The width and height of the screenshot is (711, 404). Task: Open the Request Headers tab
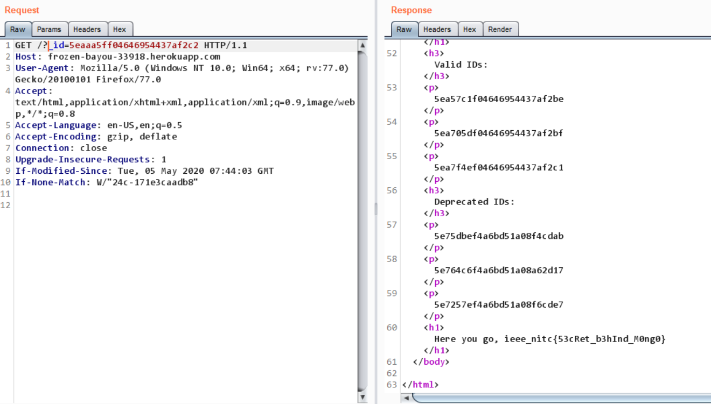[87, 29]
